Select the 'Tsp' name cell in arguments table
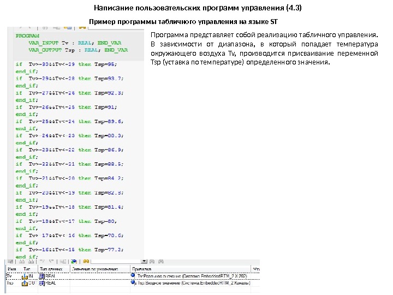 click(x=10, y=283)
